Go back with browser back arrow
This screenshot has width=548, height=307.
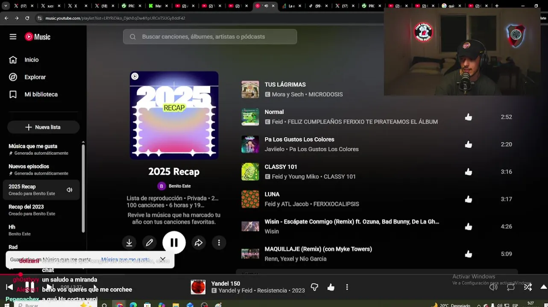pos(6,18)
